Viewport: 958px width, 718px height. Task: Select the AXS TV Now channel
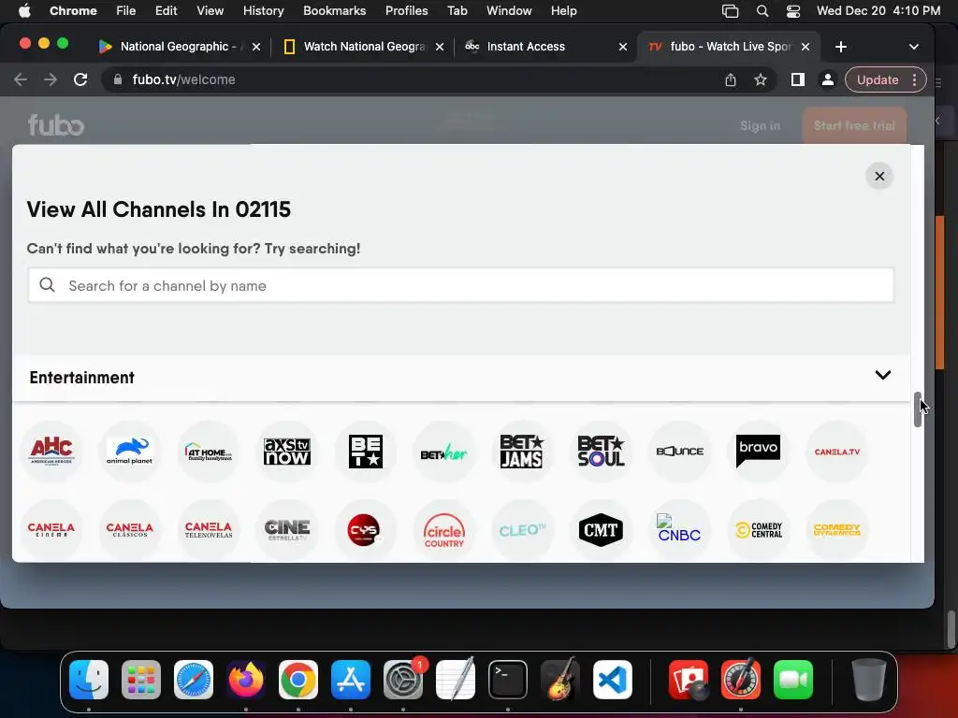pos(287,452)
